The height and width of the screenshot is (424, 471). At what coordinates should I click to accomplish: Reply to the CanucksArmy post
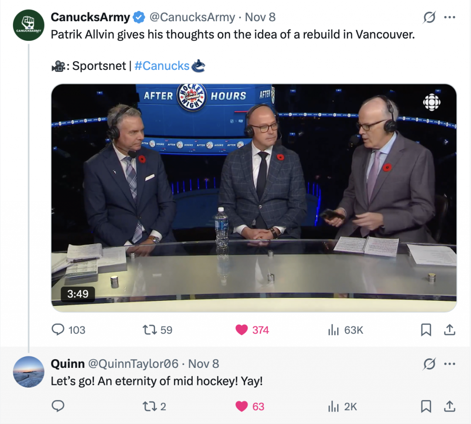click(58, 330)
